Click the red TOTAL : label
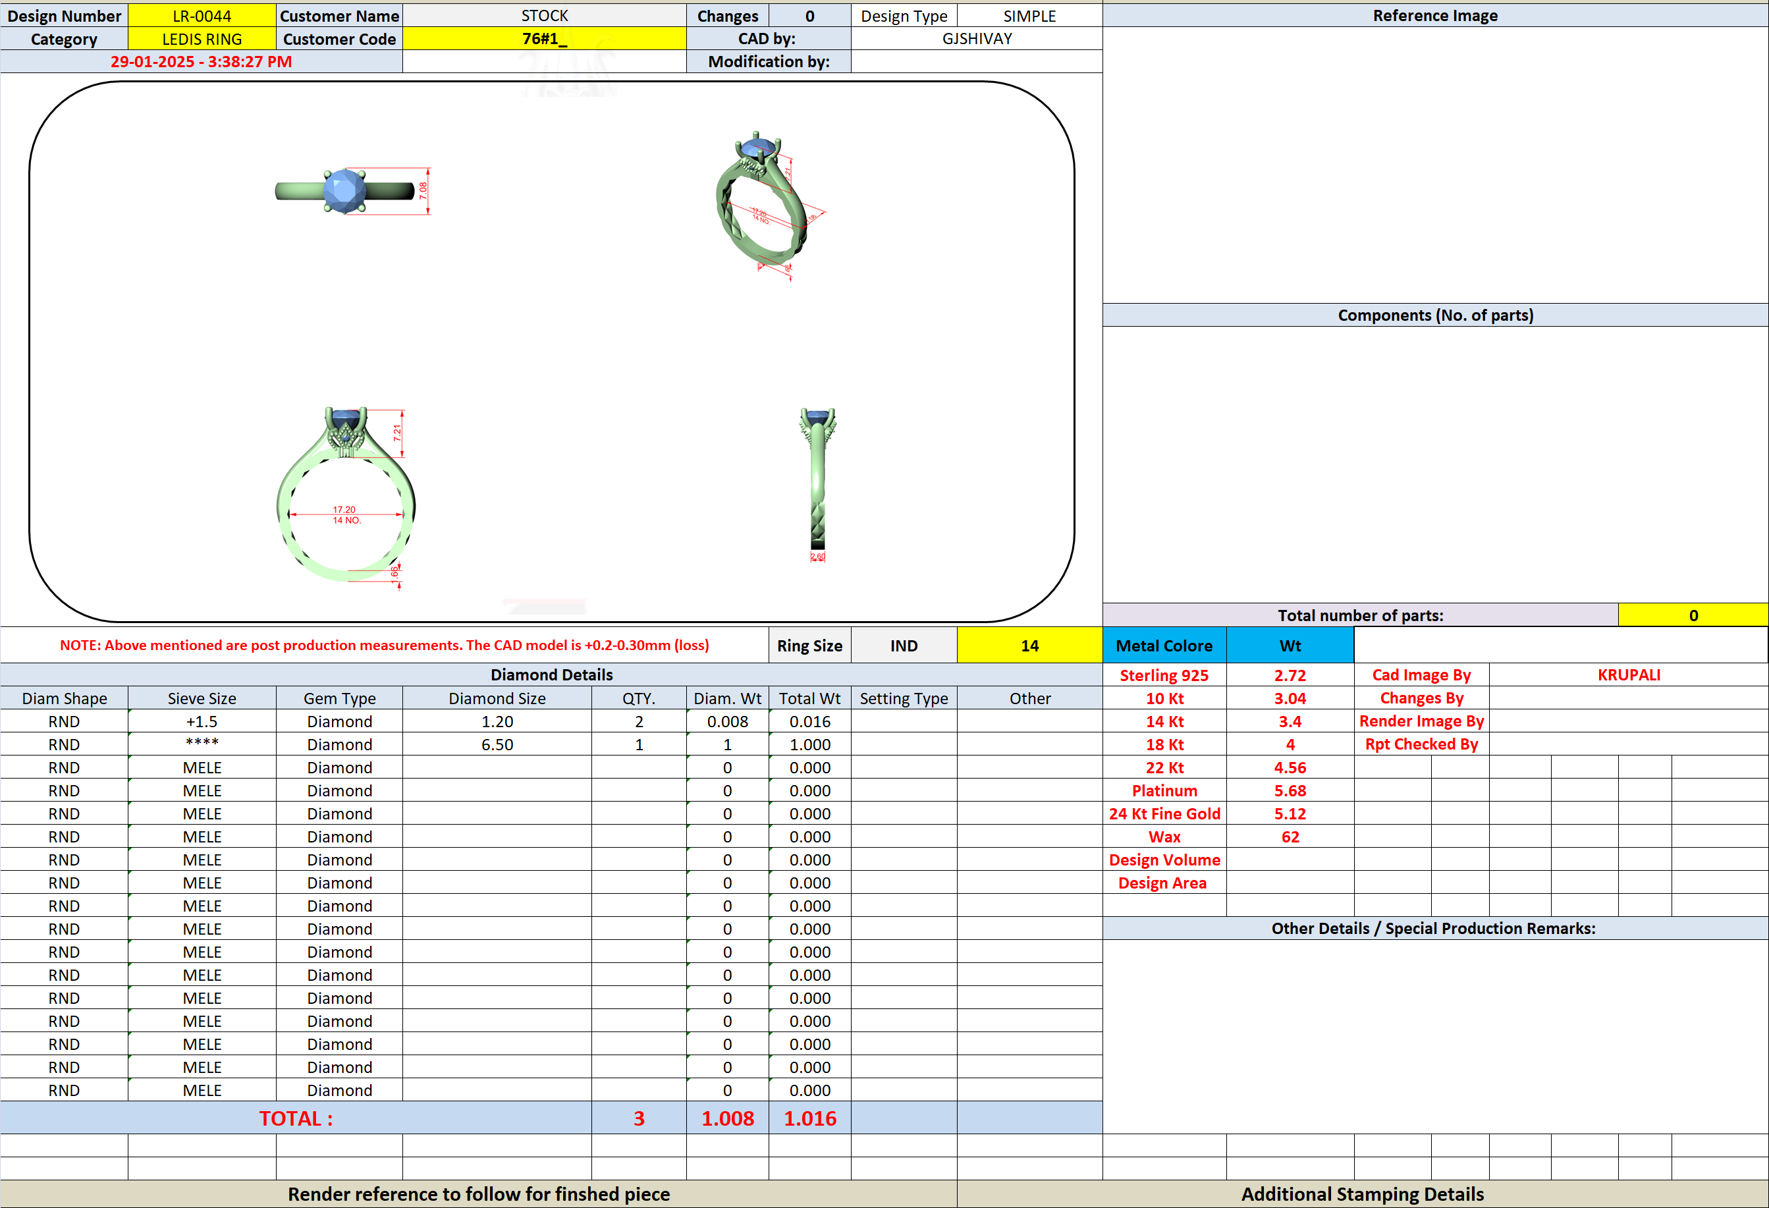The image size is (1769, 1208). (x=295, y=1118)
